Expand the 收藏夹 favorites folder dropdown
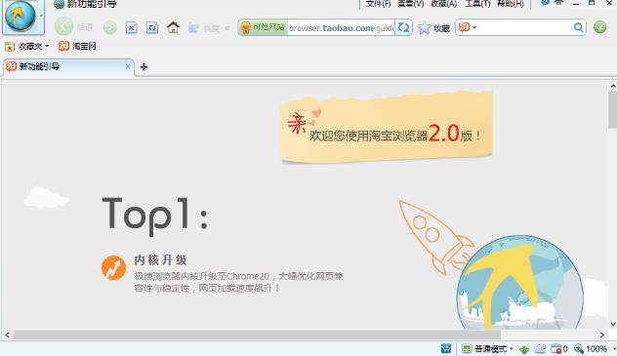This screenshot has height=356, width=617. [26, 47]
